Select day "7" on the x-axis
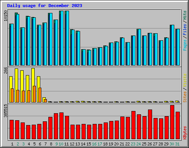The height and width of the screenshot is (148, 189). (x=45, y=144)
